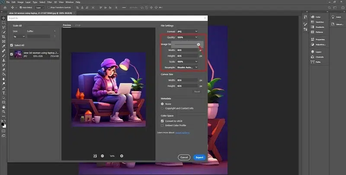The image size is (346, 175).
Task: Select the Polygonal Lasso tool
Action: 3,27
